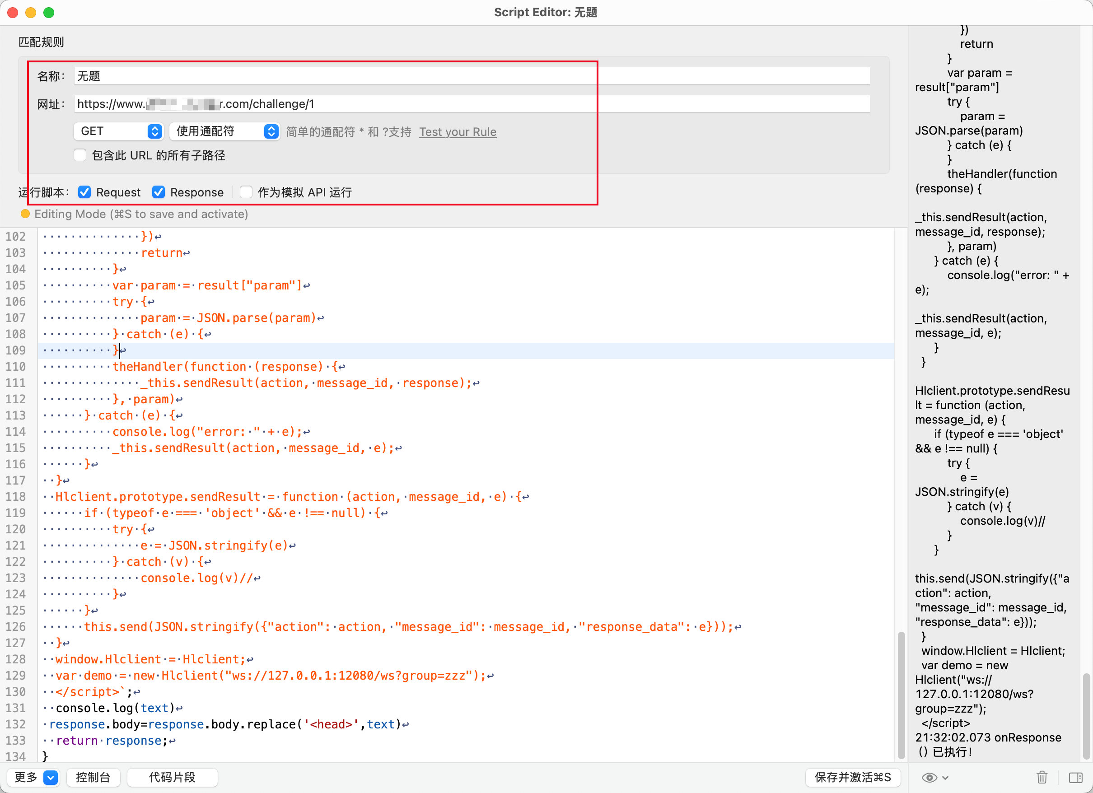Viewport: 1093px width, 793px height.
Task: Click the eye preview icon
Action: [x=929, y=777]
